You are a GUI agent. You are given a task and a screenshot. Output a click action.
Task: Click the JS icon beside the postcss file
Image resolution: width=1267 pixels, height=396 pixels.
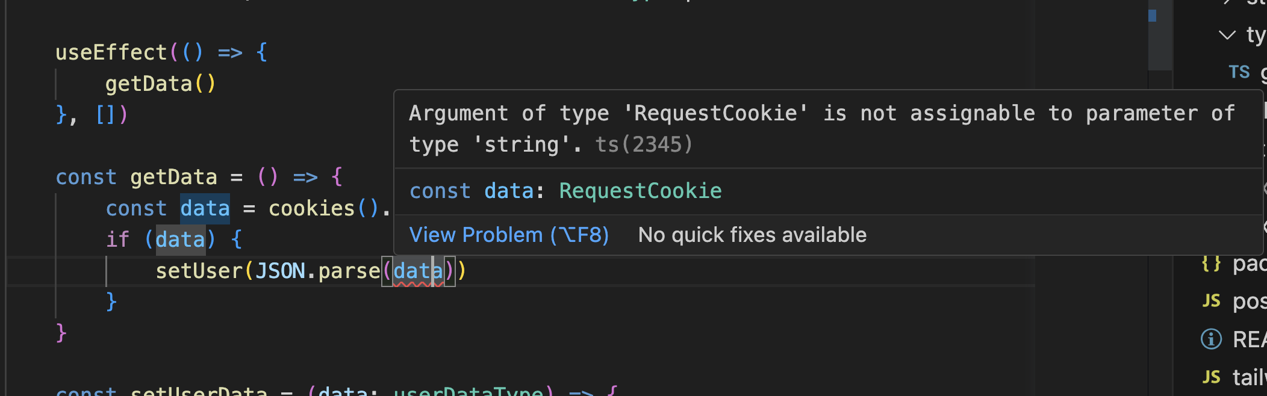1212,301
